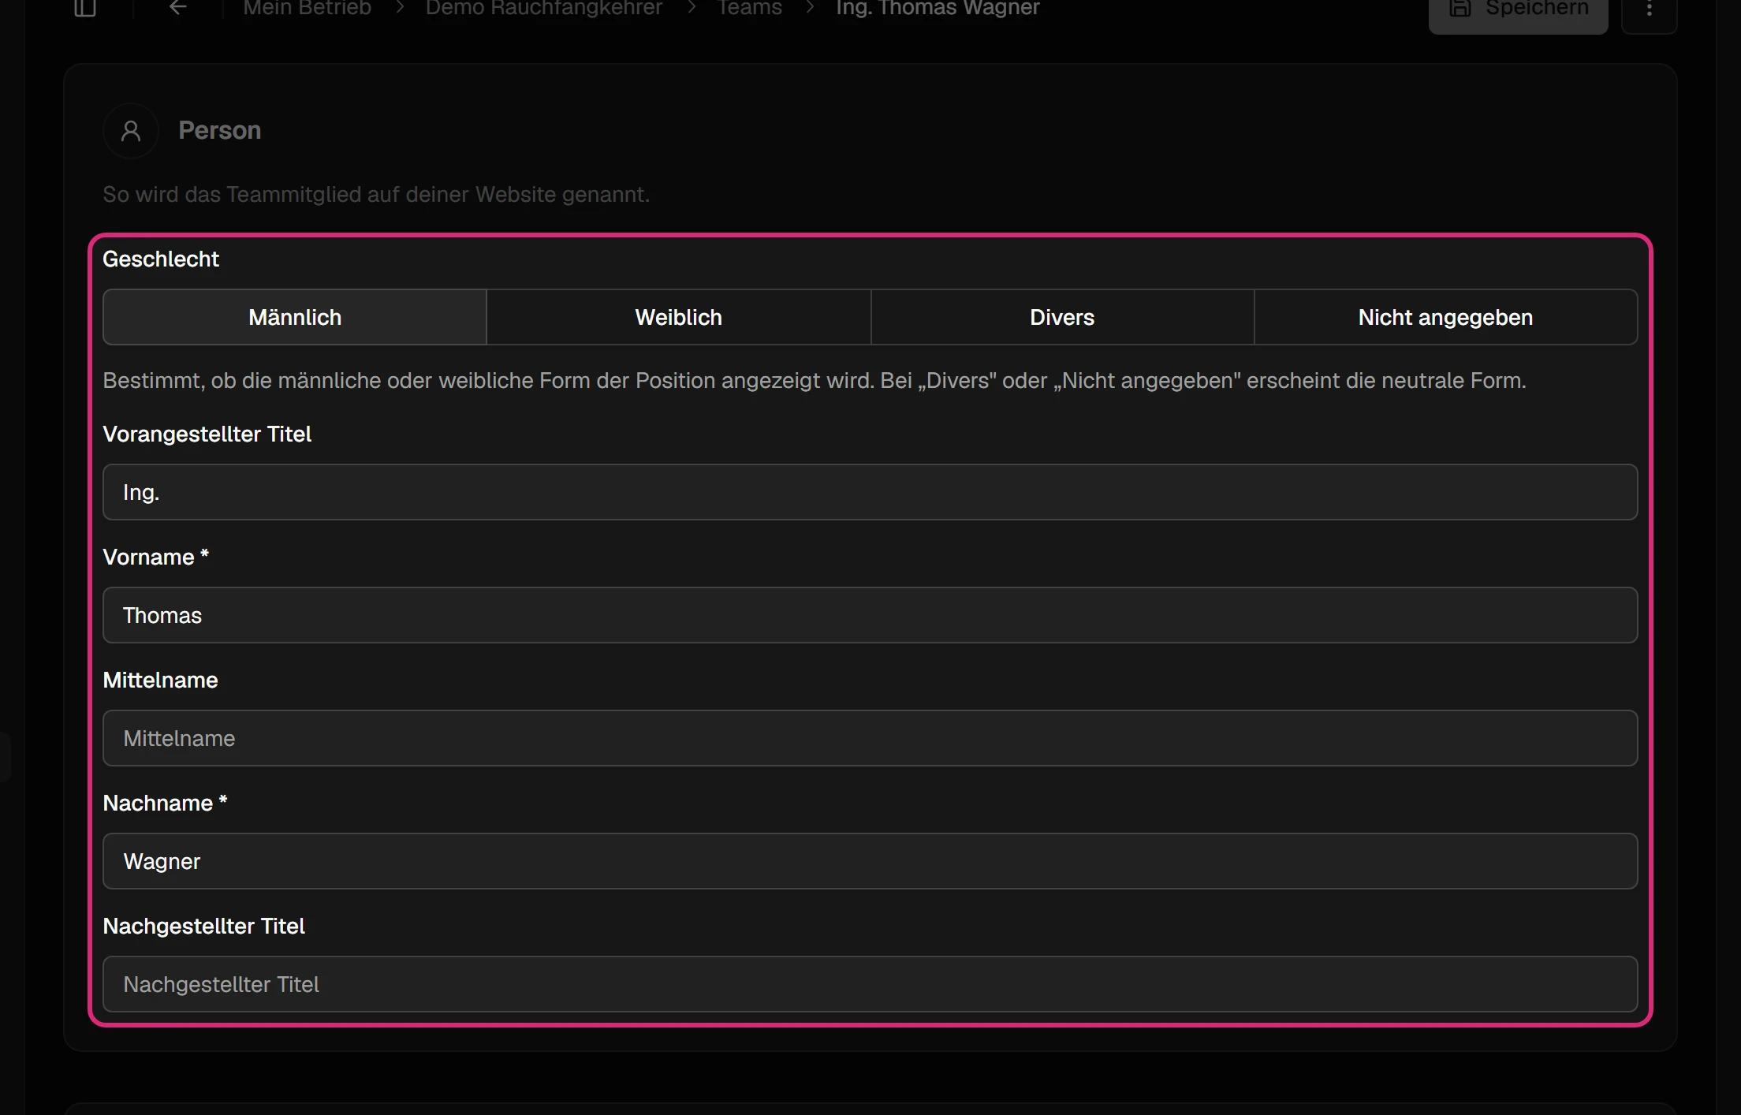1741x1115 pixels.
Task: Focus the Nachname field containing Wagner
Action: click(x=870, y=861)
